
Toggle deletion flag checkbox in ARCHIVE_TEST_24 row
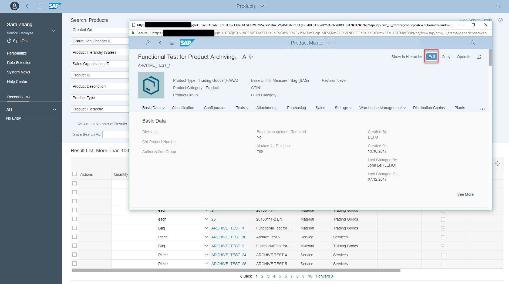[443, 255]
